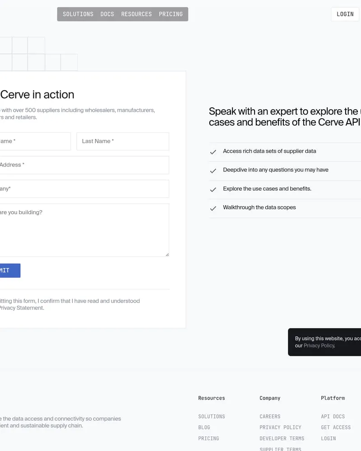Click checkmark beside 'Access rich data sets'
The height and width of the screenshot is (451, 361).
[x=213, y=152]
